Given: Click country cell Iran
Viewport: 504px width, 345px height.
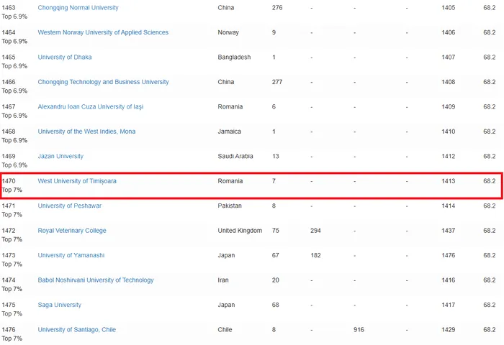Looking at the screenshot, I should click(223, 280).
